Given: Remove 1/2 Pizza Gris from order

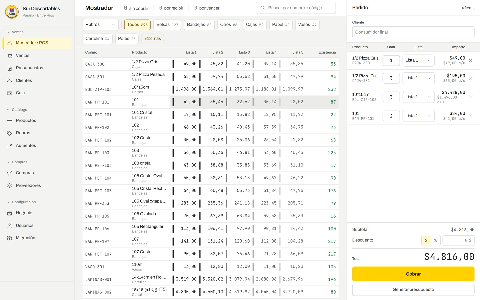Looking at the screenshot, I should coord(470,61).
